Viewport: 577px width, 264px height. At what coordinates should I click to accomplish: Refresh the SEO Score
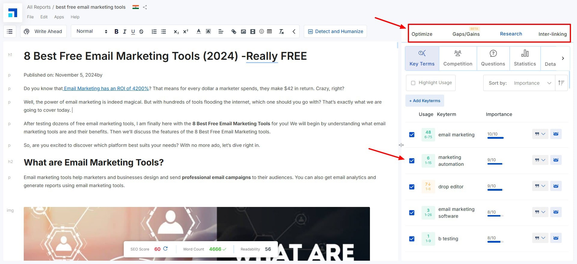165,249
